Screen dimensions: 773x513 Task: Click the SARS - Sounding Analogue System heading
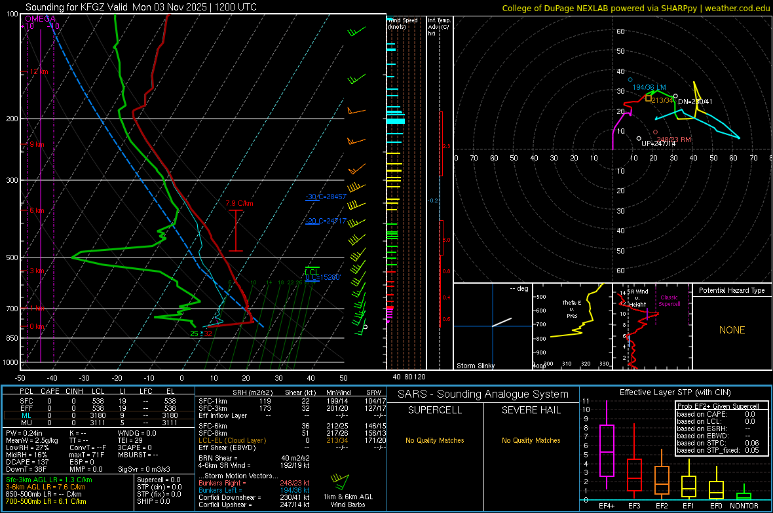coord(483,394)
